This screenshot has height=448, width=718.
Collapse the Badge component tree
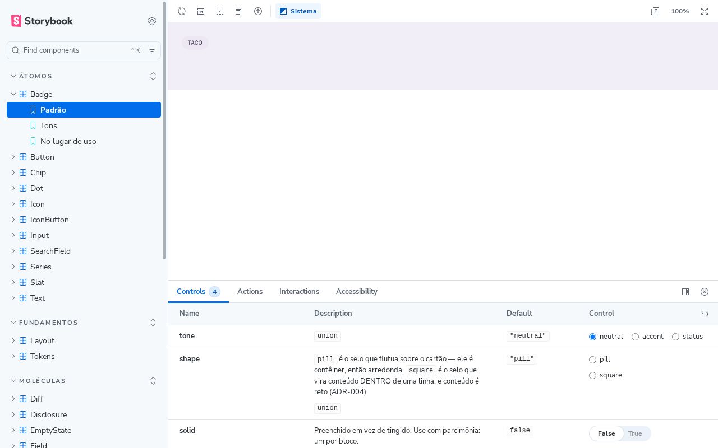(84, 94)
